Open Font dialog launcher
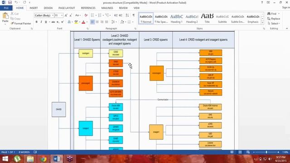Screen dimensions: 290x163 [87, 29]
